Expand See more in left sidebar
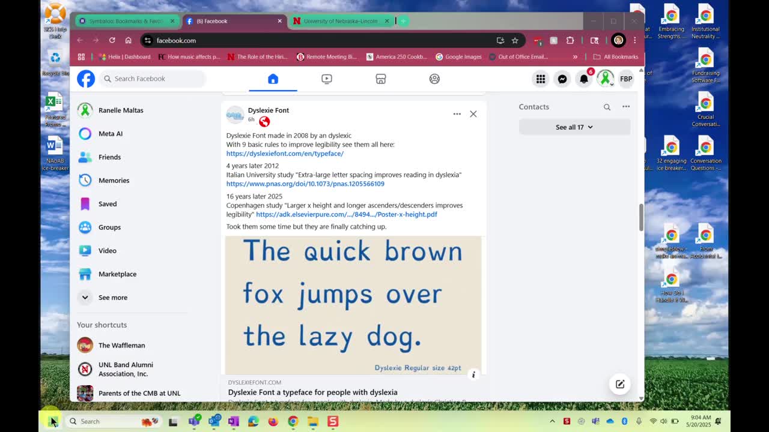The width and height of the screenshot is (769, 432). tap(132, 298)
